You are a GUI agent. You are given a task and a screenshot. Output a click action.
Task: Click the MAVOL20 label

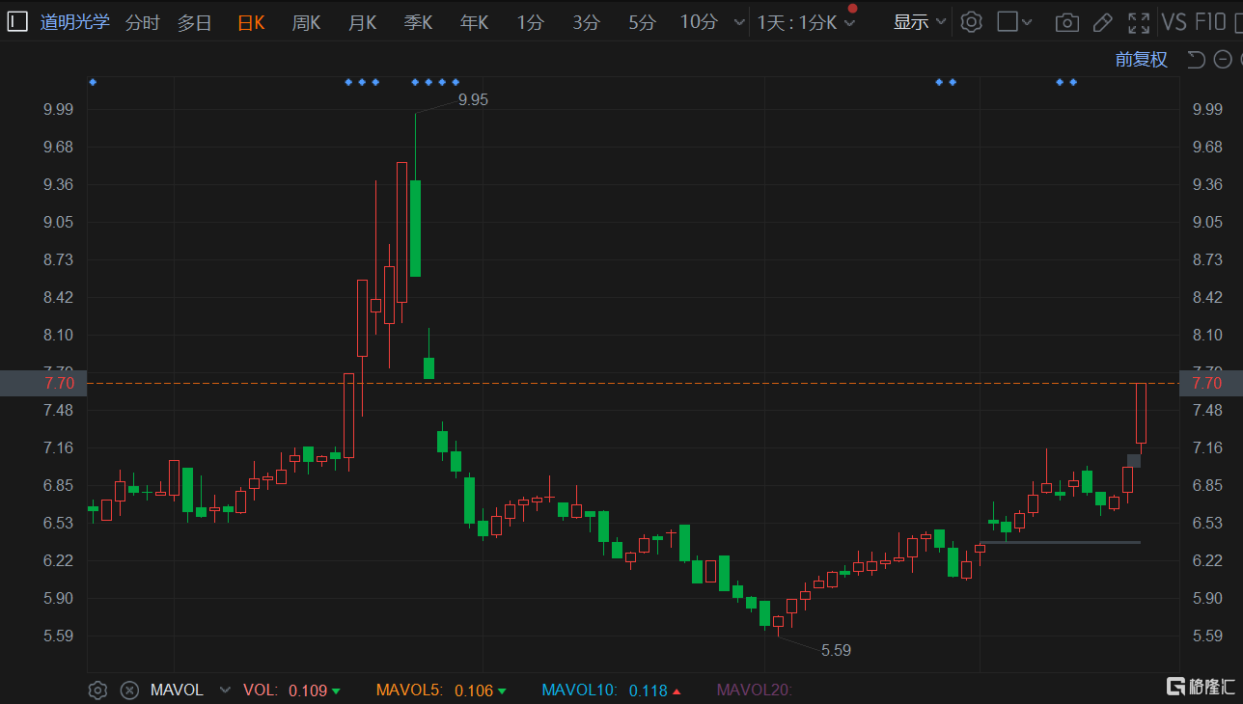(754, 690)
